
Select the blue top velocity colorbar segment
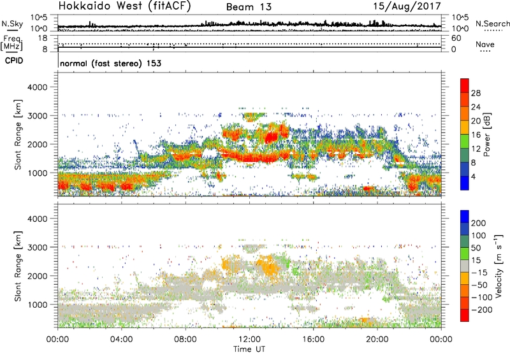tap(465, 217)
